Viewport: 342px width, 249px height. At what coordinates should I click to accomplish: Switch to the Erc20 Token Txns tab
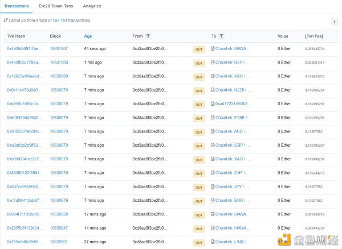pyautogui.click(x=56, y=6)
